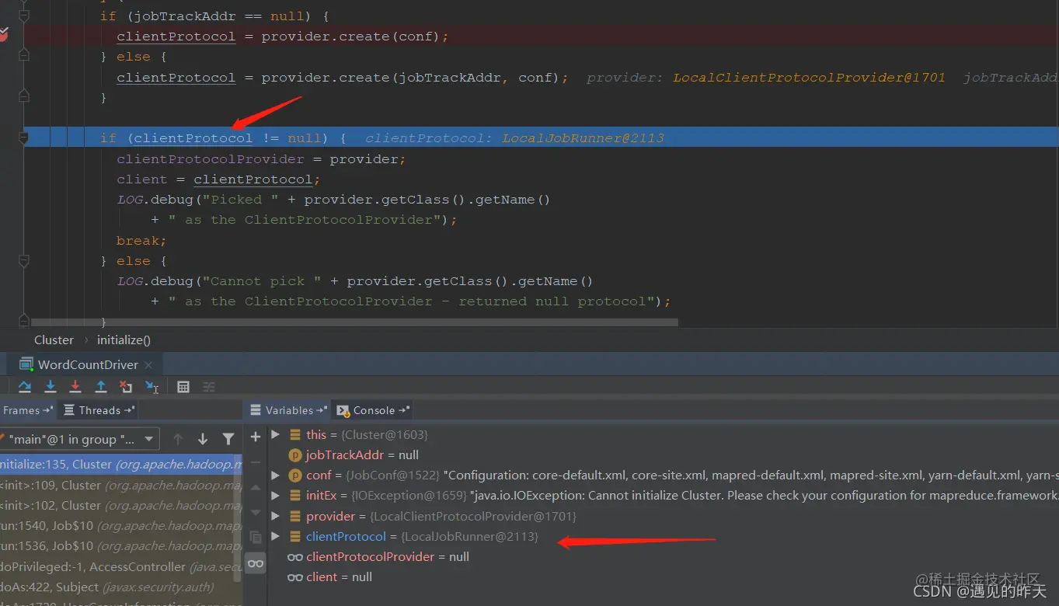Move to the next frame with down arrow
The height and width of the screenshot is (606, 1059).
point(203,439)
